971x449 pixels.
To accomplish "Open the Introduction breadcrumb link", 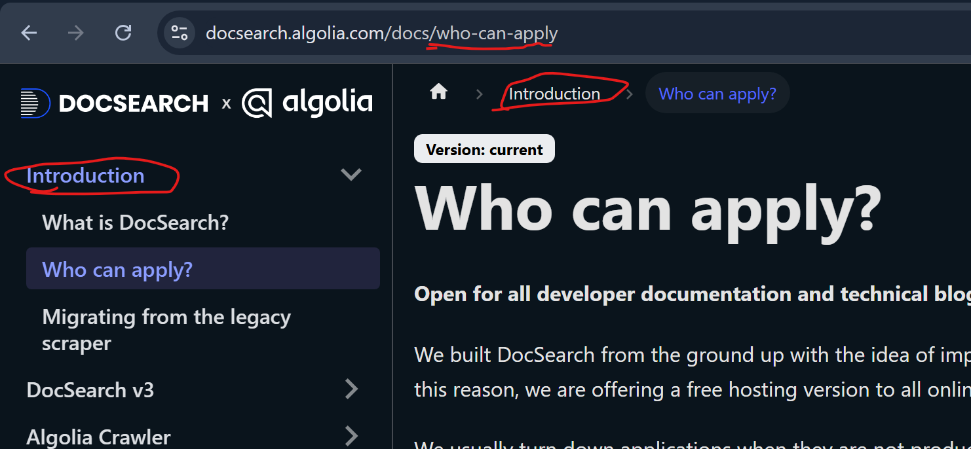I will coord(556,93).
